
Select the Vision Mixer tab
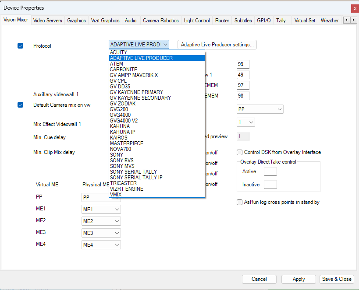16,20
